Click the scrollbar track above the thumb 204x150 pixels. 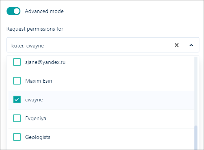pyautogui.click(x=196, y=91)
